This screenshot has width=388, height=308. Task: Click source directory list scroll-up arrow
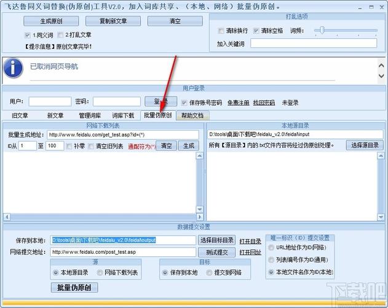381,156
